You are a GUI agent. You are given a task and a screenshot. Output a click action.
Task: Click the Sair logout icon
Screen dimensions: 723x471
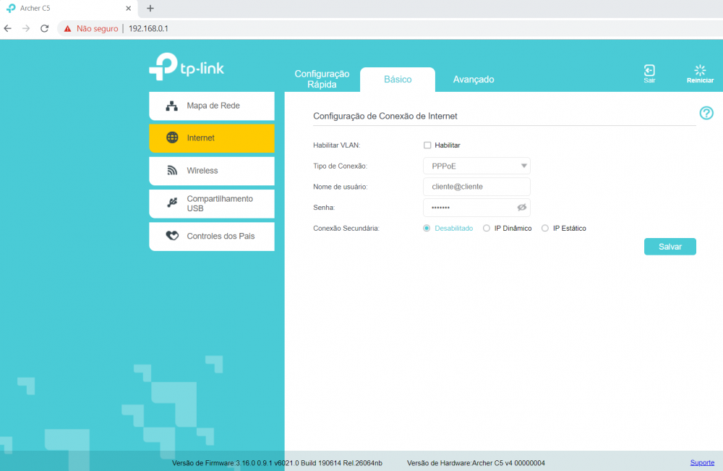click(x=649, y=71)
